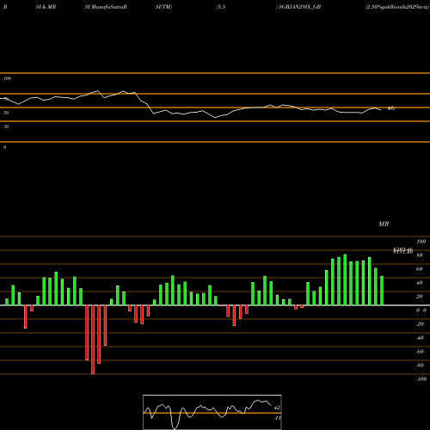The width and height of the screenshot is (430, 430).
Task: Click the mini chart value -11
Action: coord(277,418)
